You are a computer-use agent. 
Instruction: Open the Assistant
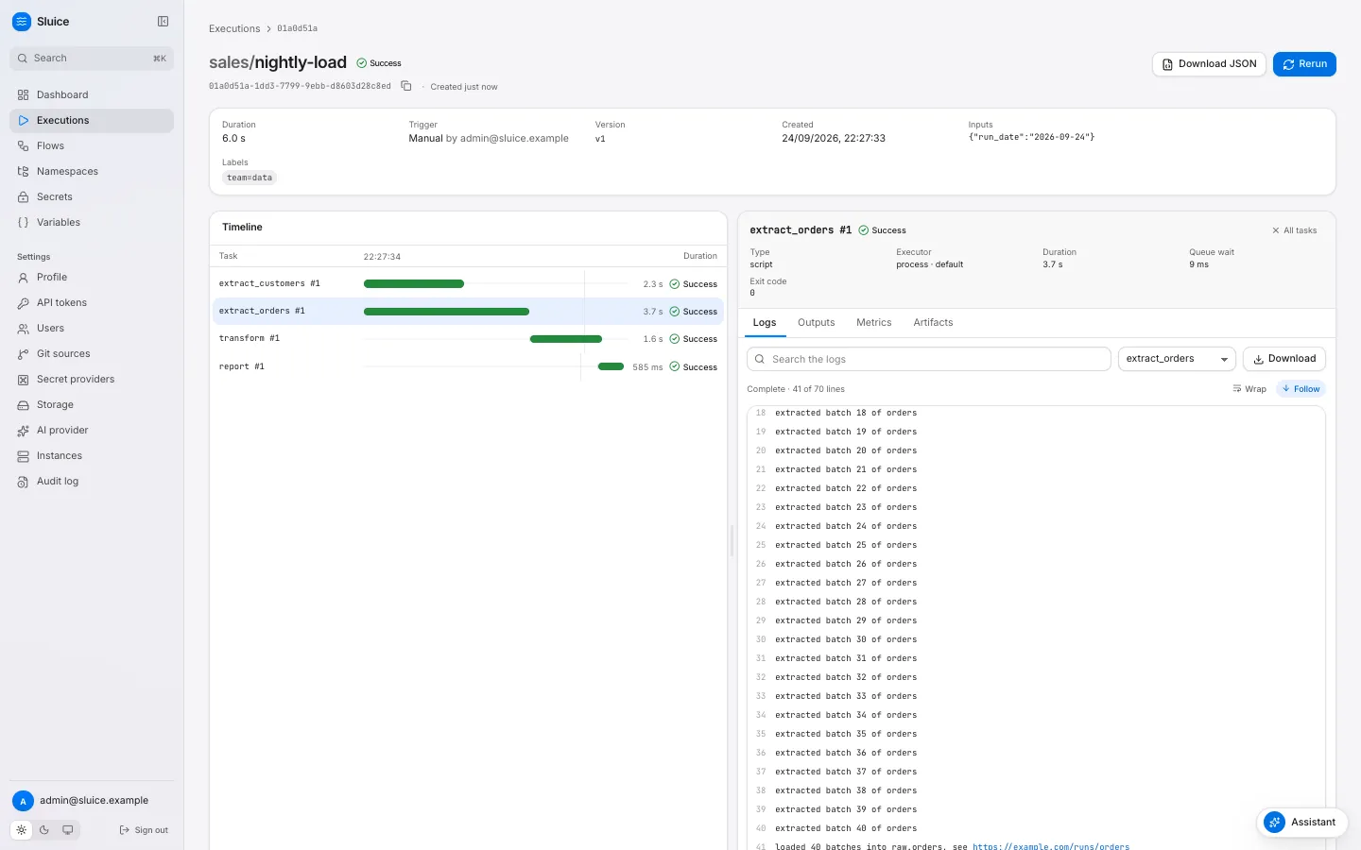pos(1301,822)
